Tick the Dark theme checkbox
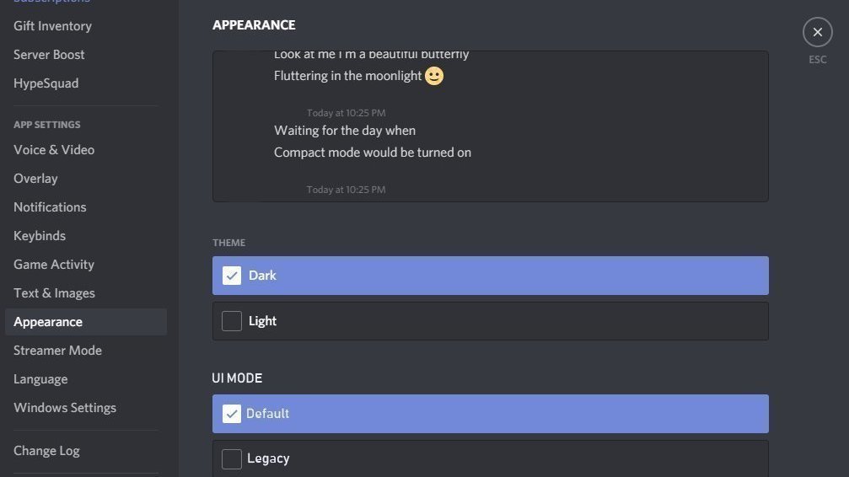 tap(232, 276)
